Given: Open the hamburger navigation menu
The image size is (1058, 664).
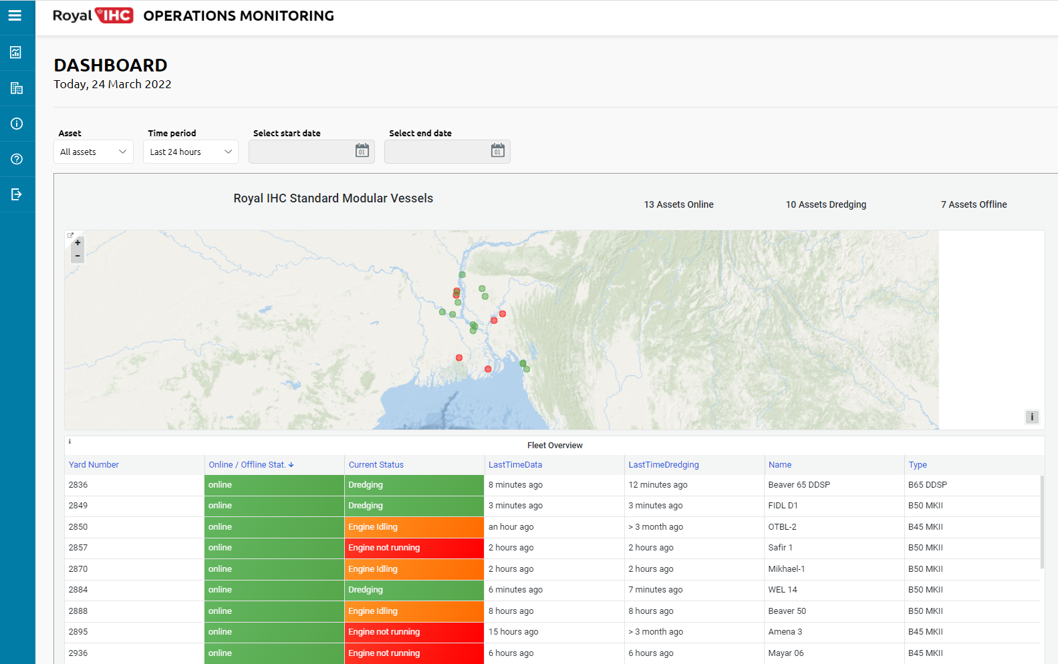Looking at the screenshot, I should click(15, 15).
